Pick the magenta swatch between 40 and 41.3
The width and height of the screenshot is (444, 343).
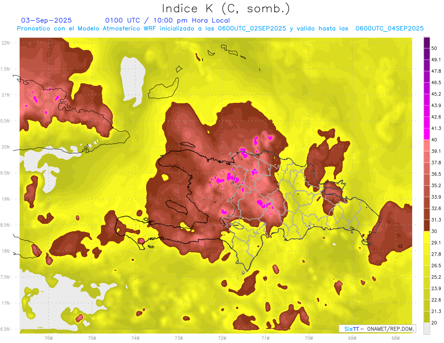tap(427, 134)
